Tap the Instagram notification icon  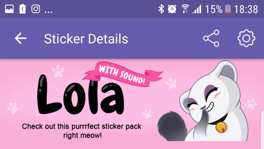tap(36, 9)
